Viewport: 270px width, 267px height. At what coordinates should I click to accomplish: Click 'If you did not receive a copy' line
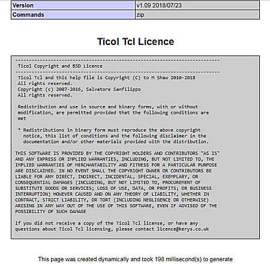click(x=107, y=223)
